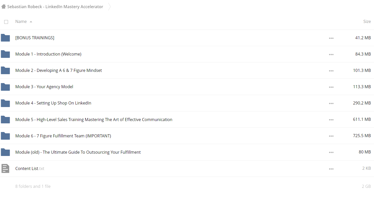Viewport: 374px width, 197px height.
Task: Toggle the select-all checkbox
Action: click(6, 22)
